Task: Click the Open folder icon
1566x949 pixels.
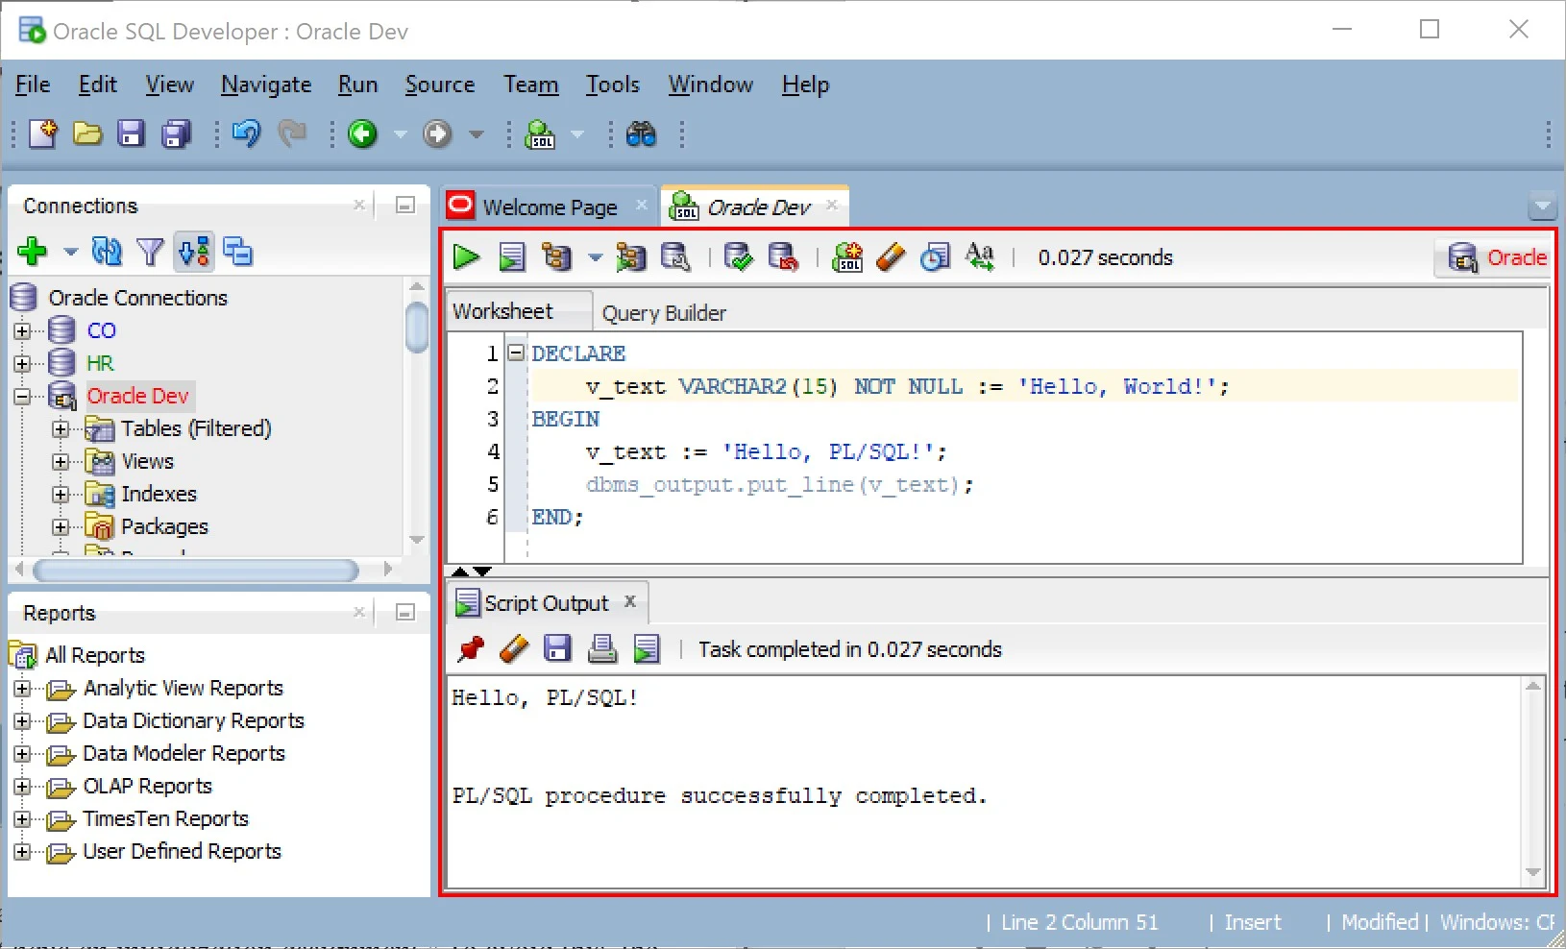Action: [x=87, y=134]
